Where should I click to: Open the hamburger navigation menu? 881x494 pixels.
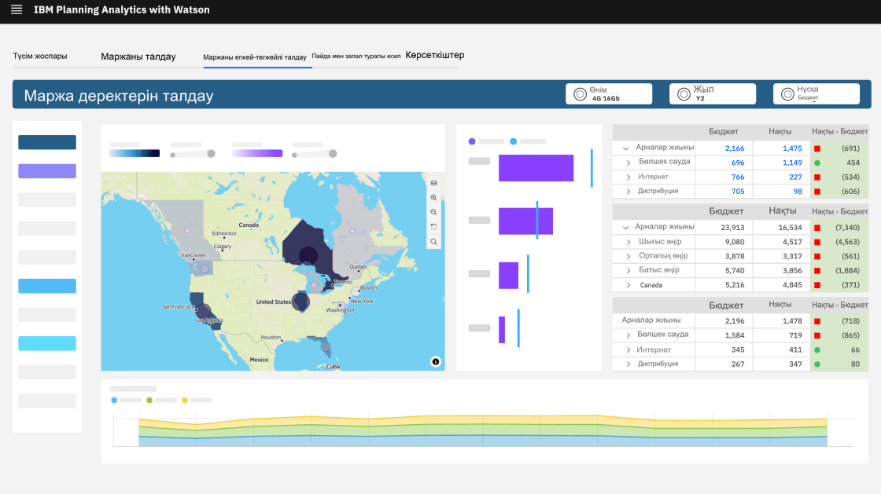[x=17, y=9]
